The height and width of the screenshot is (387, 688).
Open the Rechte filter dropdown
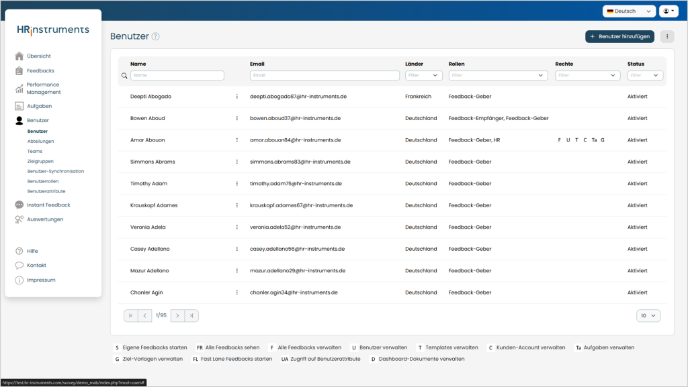pyautogui.click(x=587, y=75)
